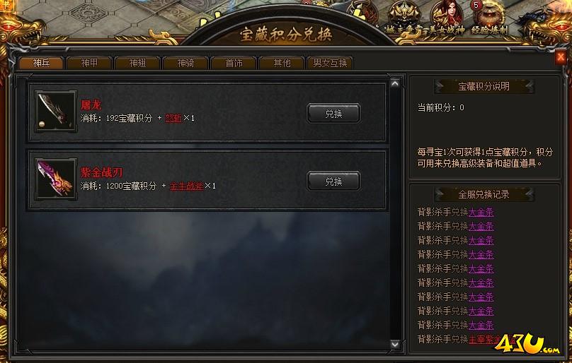Select the 神兵 tab

(41, 63)
